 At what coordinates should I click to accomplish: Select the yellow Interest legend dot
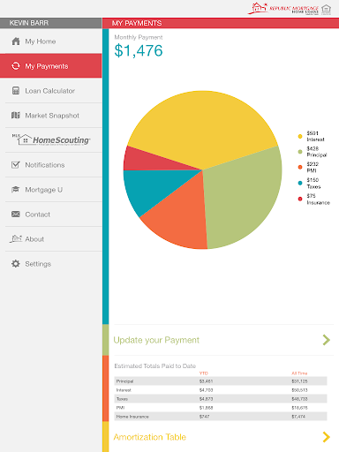[300, 136]
